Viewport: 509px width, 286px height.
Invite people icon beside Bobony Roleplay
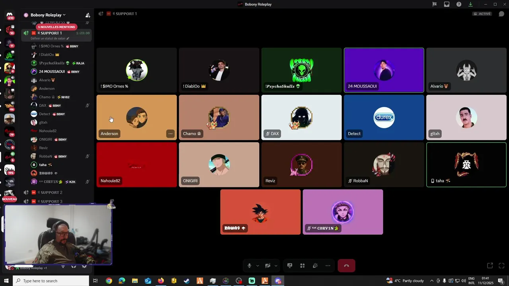click(x=87, y=15)
